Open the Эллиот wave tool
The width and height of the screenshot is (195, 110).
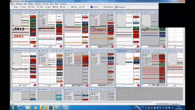pyautogui.click(x=94, y=7)
